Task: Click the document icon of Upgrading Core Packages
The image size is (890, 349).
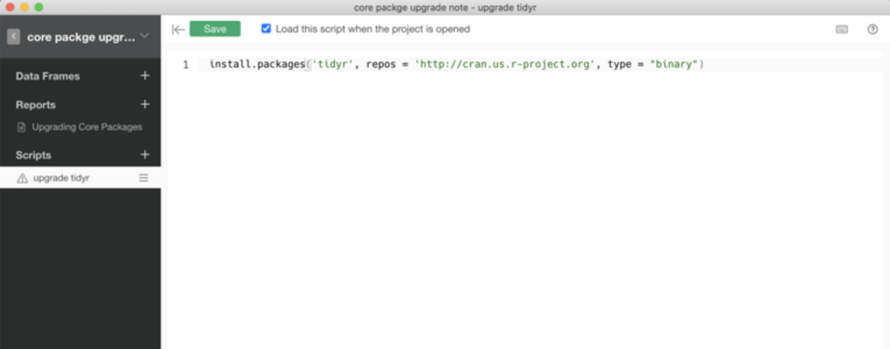Action: (22, 127)
